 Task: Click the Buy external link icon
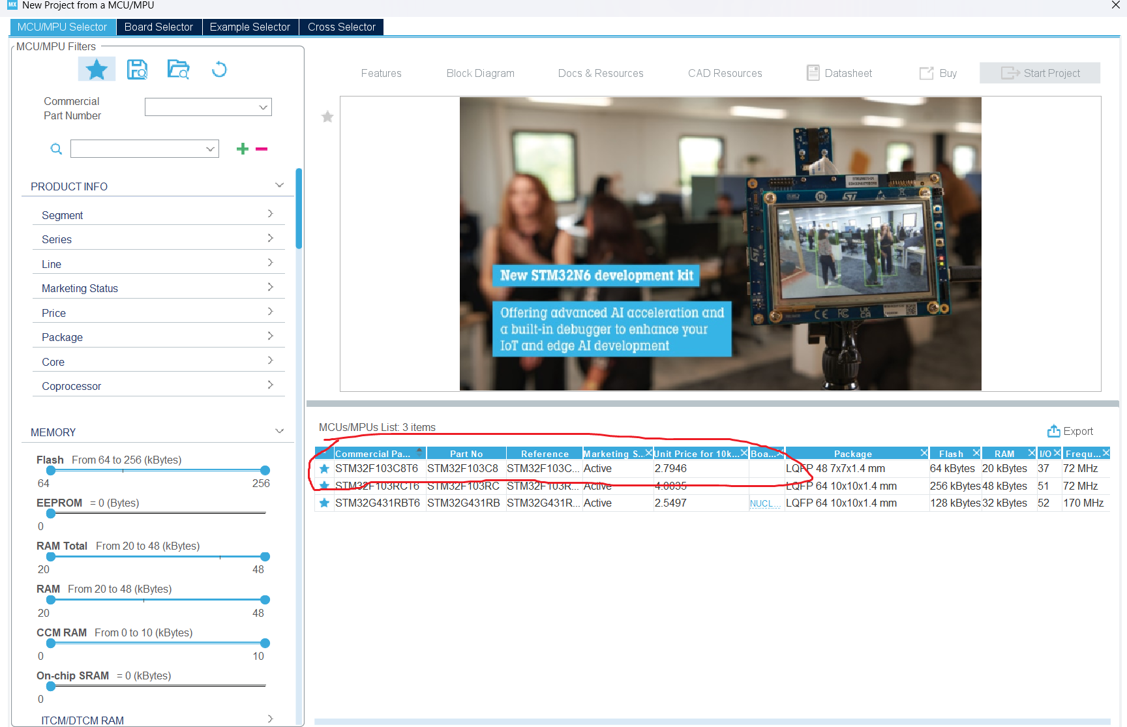[x=926, y=73]
